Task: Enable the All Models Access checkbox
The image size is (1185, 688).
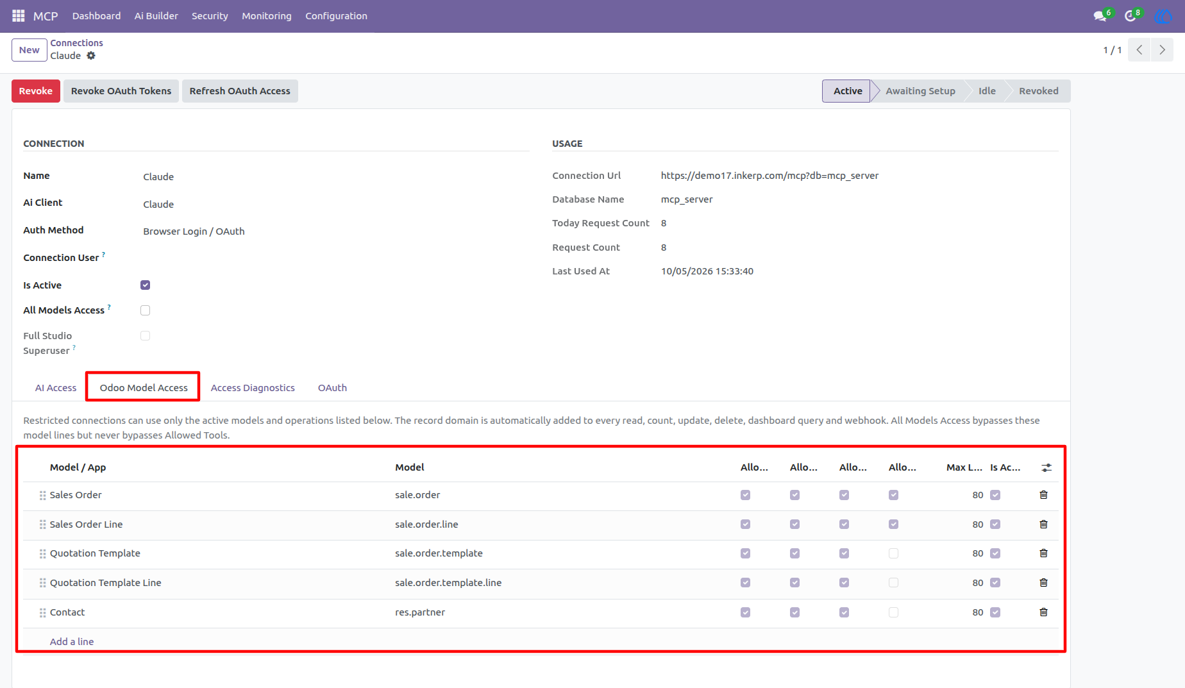Action: pyautogui.click(x=146, y=310)
